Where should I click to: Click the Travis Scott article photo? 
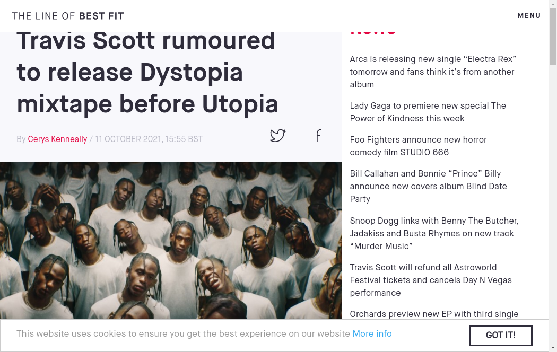pos(170,241)
